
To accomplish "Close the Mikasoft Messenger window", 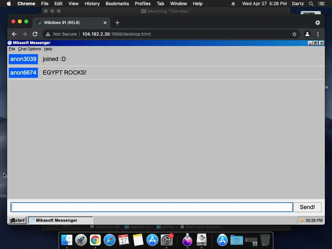I will point(322,43).
